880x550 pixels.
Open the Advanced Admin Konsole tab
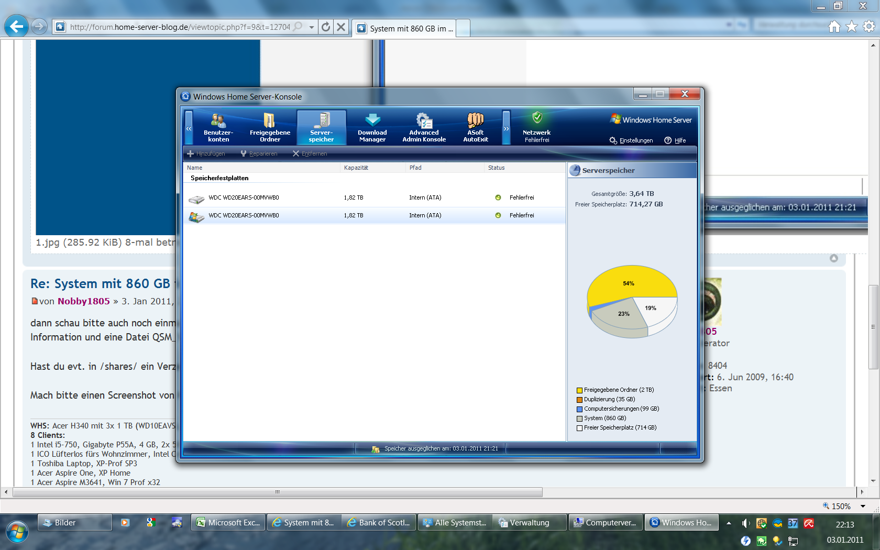(424, 127)
